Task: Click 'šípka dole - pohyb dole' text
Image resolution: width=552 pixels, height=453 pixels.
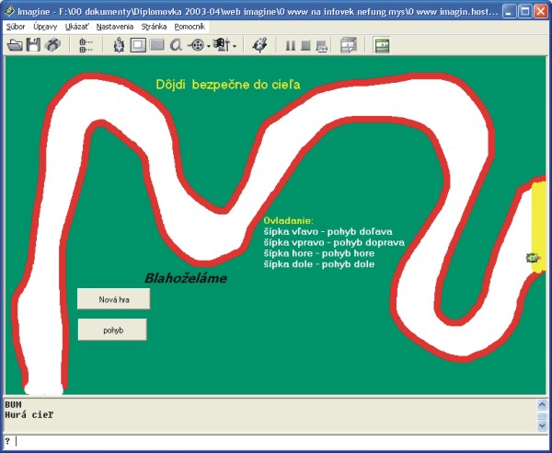Action: click(319, 264)
